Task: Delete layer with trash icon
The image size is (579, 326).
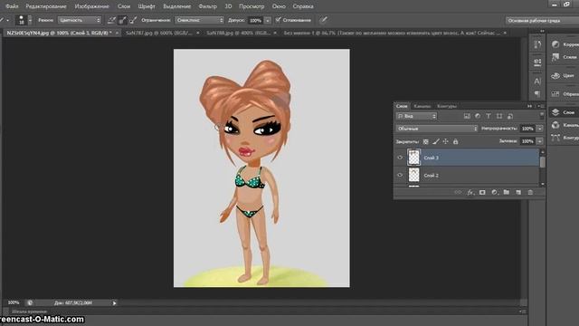Action: [x=530, y=192]
